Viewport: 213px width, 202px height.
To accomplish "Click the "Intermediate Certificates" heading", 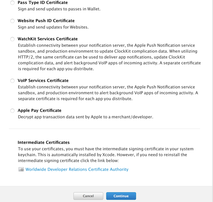I will (44, 142).
